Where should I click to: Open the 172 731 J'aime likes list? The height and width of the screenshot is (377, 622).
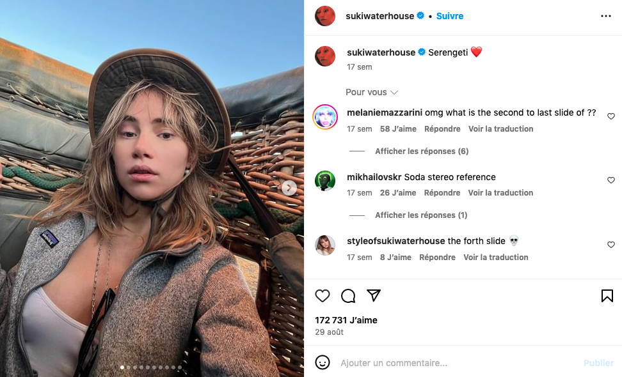(346, 320)
